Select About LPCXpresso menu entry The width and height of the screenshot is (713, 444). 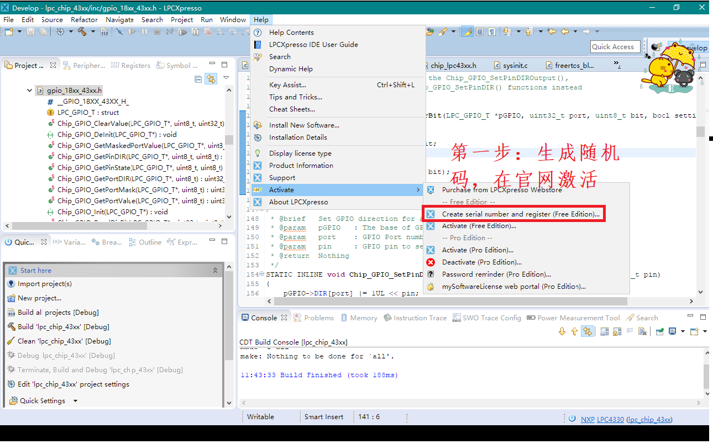point(338,202)
